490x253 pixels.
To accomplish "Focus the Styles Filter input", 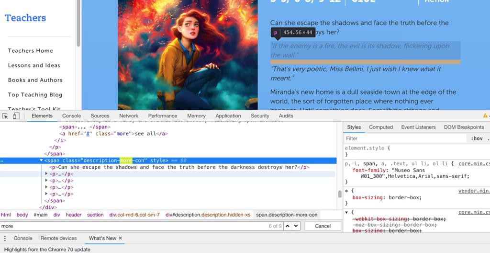I will click(405, 138).
